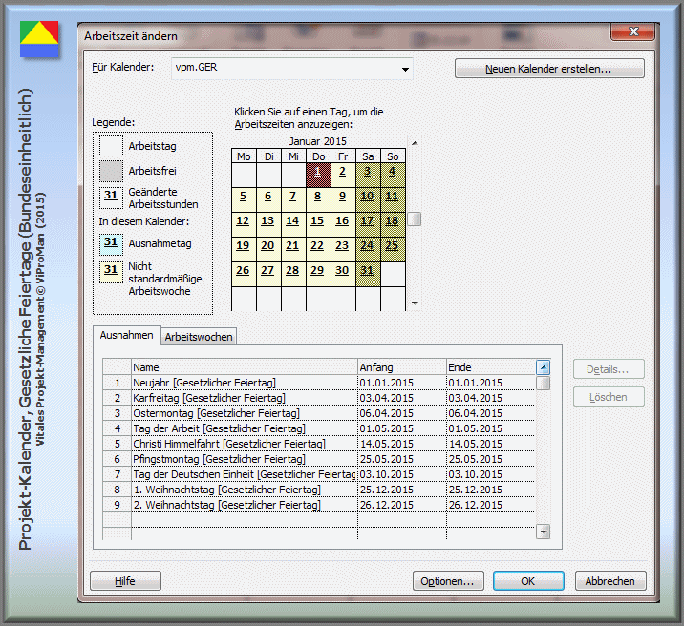The height and width of the screenshot is (626, 684).
Task: Open the Für Kalender dropdown vpm.GER
Action: point(291,69)
